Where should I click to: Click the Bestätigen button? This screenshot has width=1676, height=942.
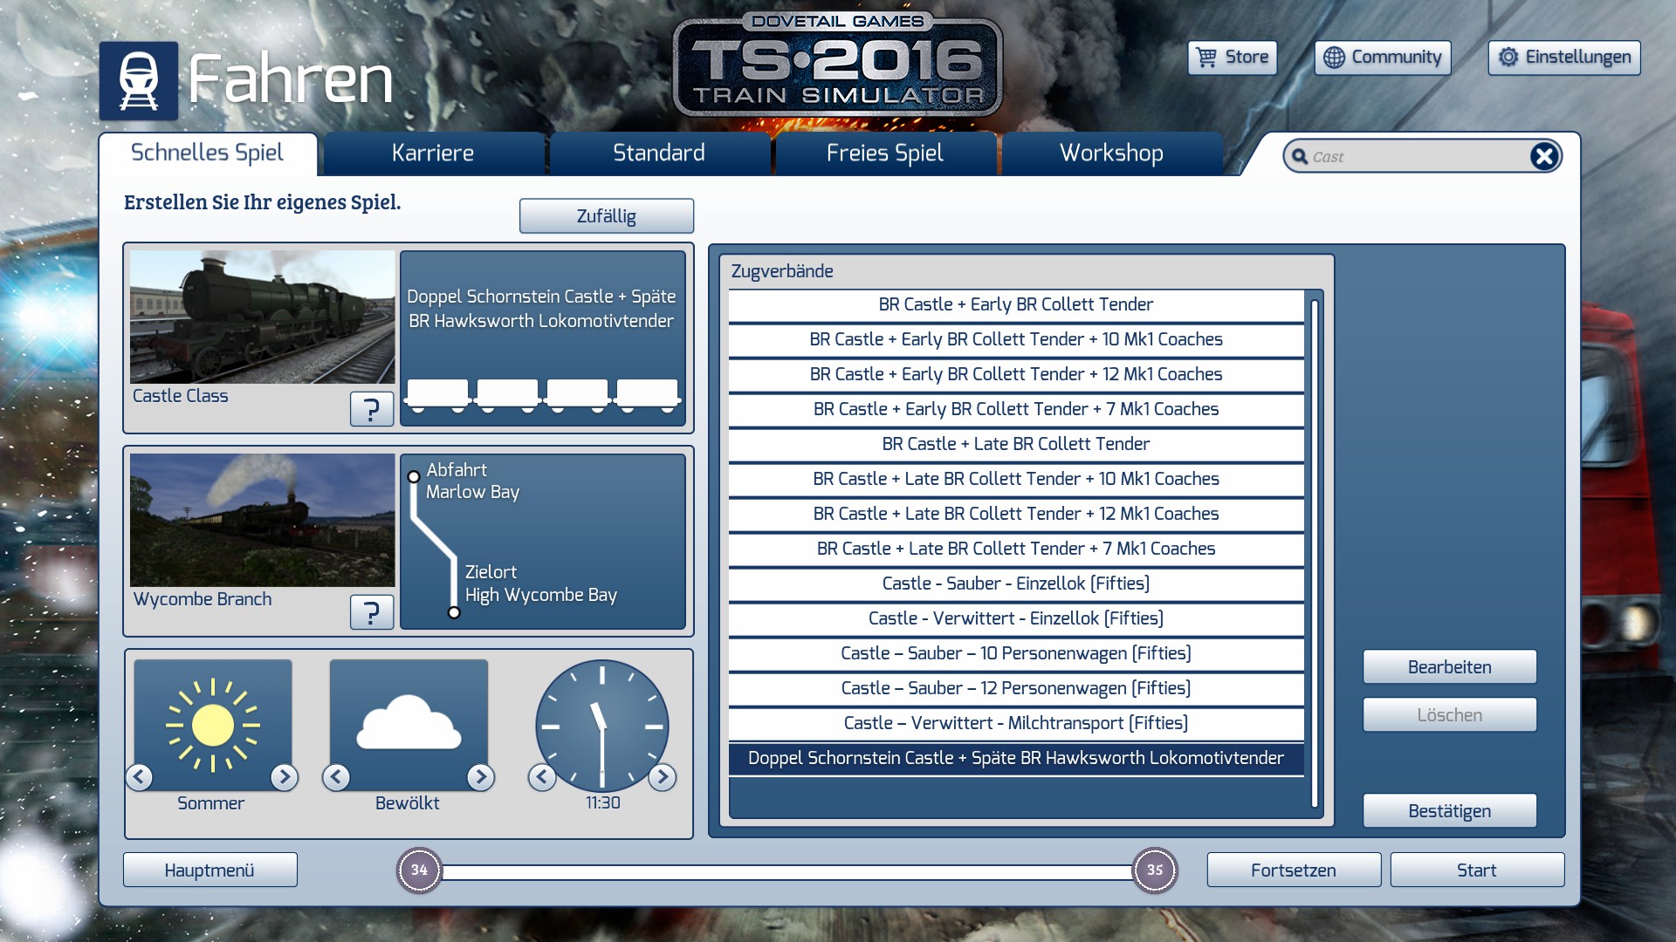[1449, 811]
